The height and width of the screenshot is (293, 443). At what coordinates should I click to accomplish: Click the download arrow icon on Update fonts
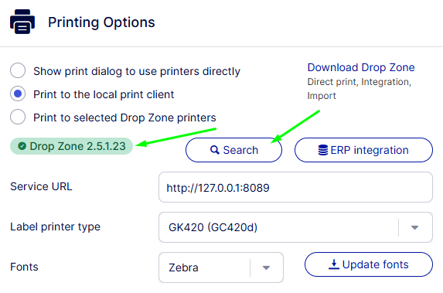(x=334, y=264)
